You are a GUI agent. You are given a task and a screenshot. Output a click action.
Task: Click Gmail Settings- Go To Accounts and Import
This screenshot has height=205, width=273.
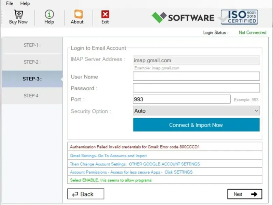(108, 156)
